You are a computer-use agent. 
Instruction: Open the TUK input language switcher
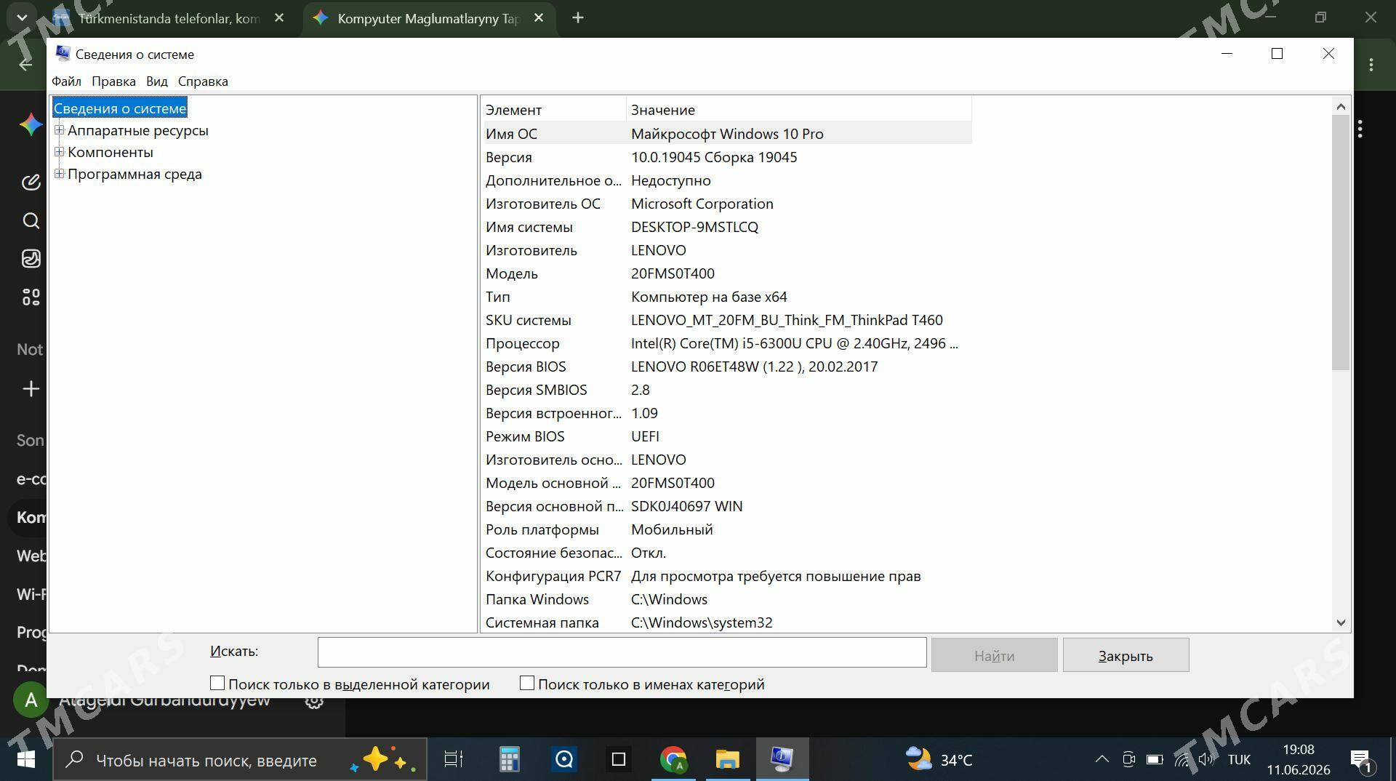pyautogui.click(x=1239, y=760)
